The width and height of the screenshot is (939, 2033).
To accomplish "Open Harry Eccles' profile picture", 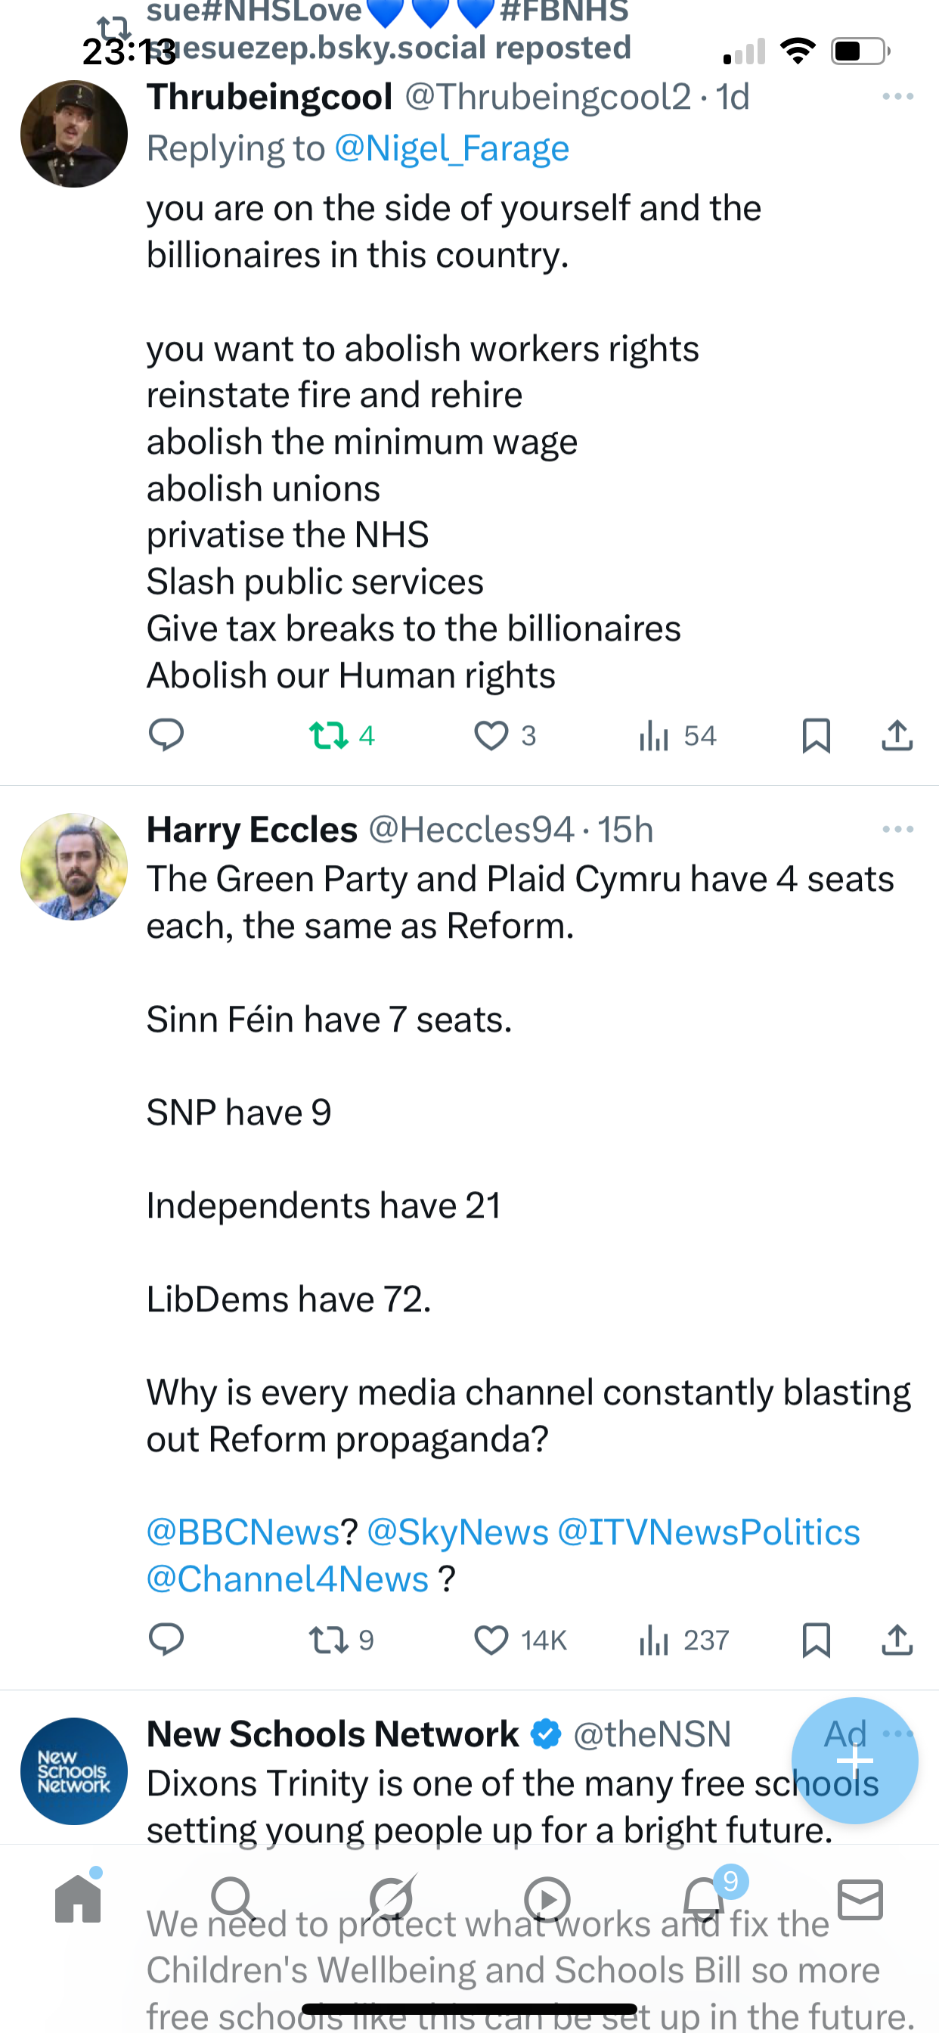I will tap(74, 867).
